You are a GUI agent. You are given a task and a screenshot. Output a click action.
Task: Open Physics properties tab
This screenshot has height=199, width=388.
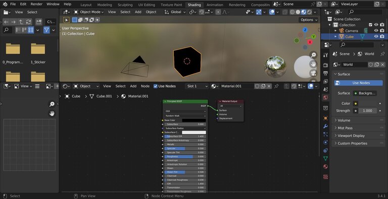pos(326,143)
